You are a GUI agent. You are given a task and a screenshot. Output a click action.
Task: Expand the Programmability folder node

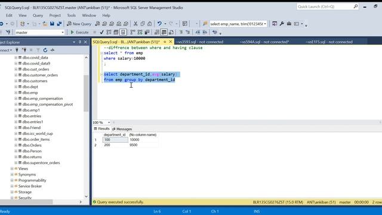[x=12, y=180]
